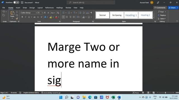The height and width of the screenshot is (100, 179).
Task: Toggle Underline formatting
Action: 29,17
